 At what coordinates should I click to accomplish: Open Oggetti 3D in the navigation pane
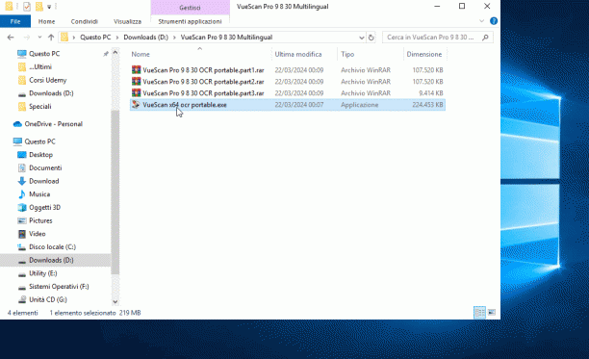[x=44, y=207]
